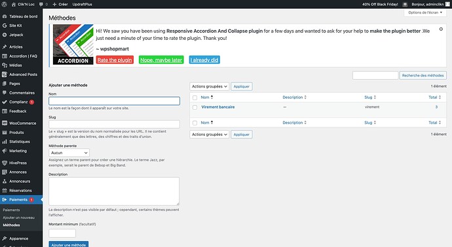
Task: Click the Réservations calendar icon
Action: (x=5, y=191)
